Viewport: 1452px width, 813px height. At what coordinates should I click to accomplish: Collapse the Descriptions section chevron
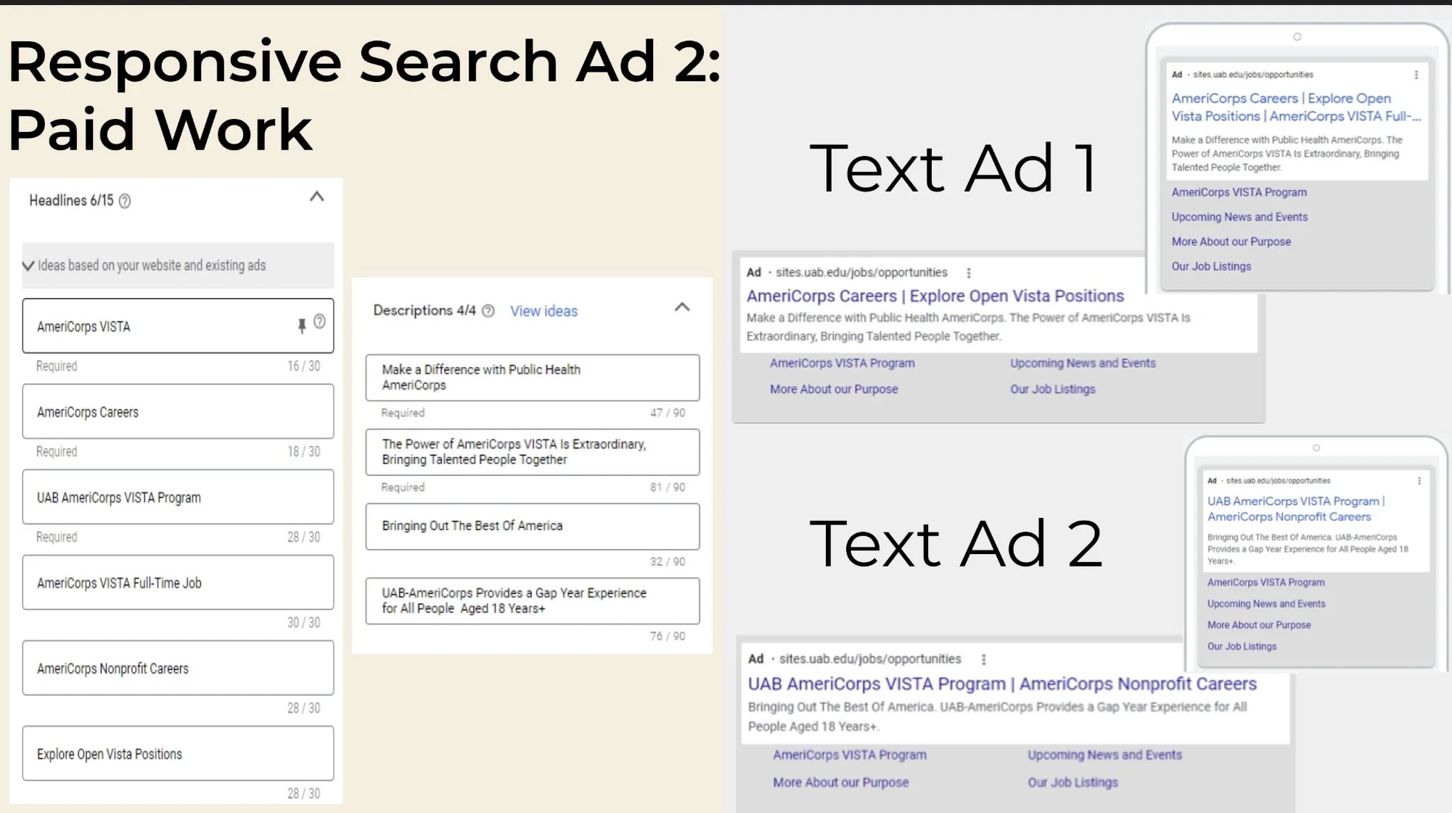click(x=682, y=307)
